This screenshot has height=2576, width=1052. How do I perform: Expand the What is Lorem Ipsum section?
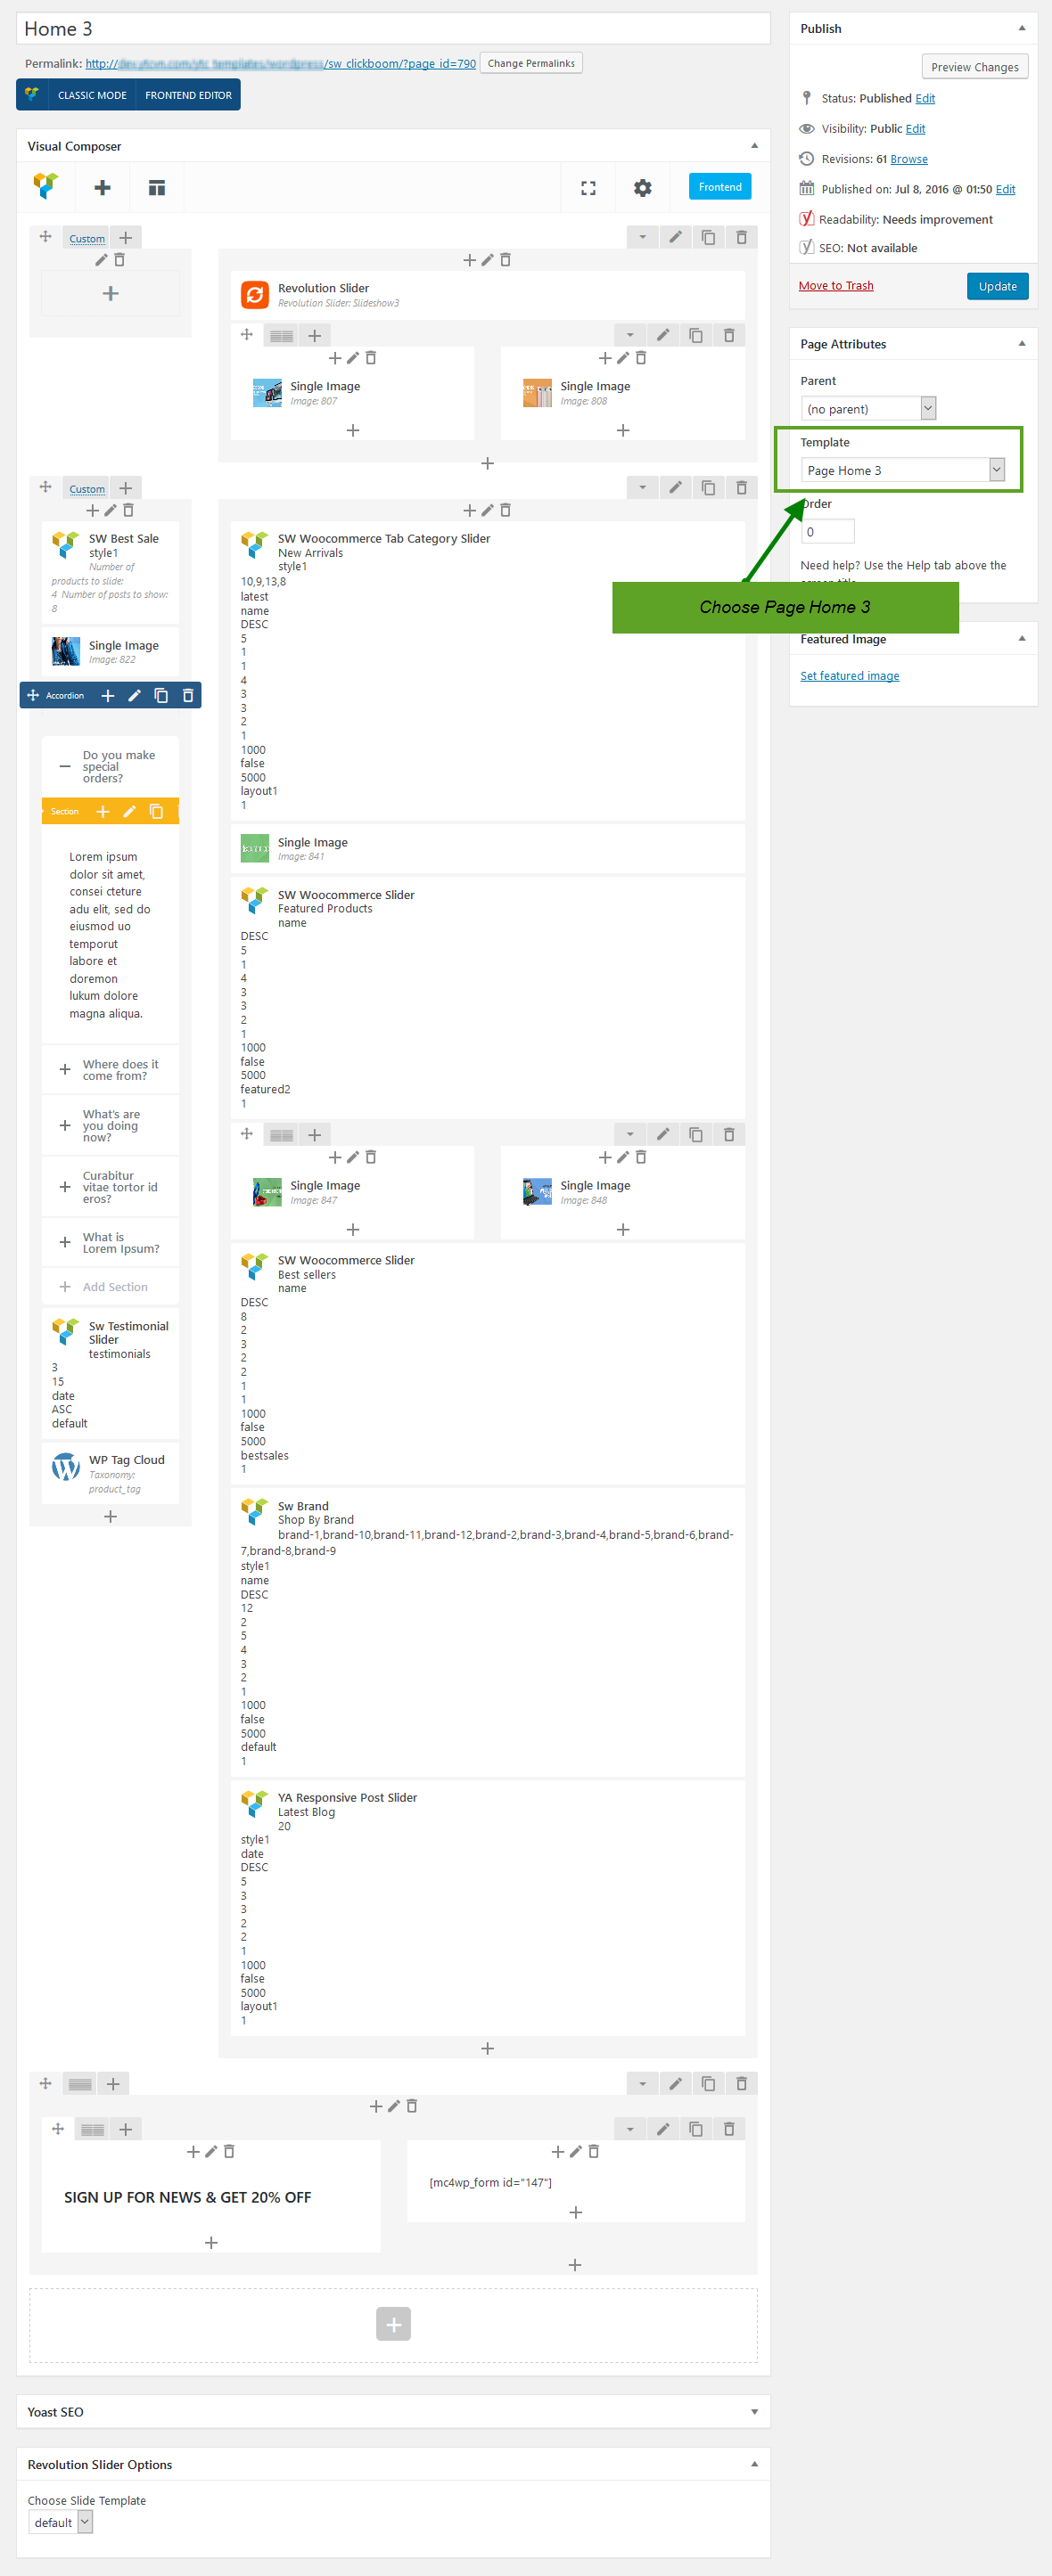click(x=65, y=1242)
